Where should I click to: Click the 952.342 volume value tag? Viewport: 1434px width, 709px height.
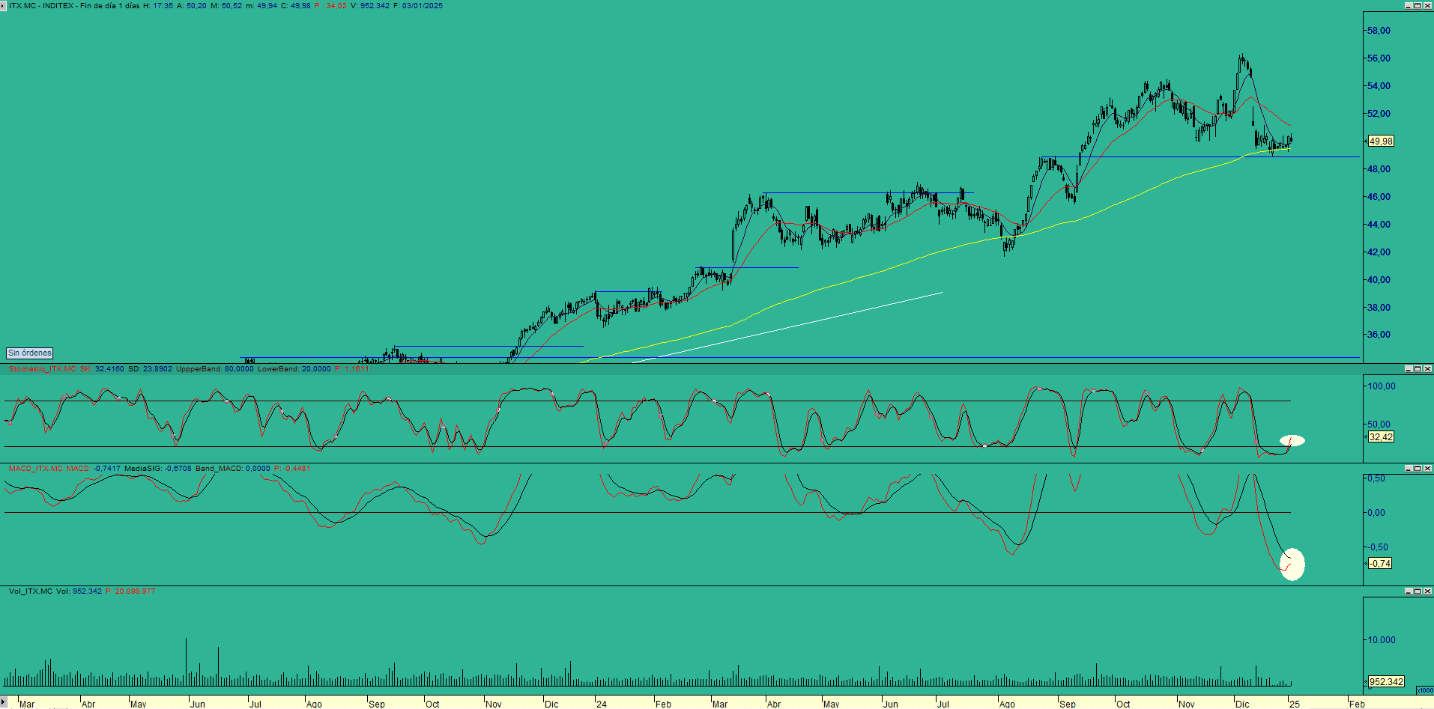pos(1386,681)
